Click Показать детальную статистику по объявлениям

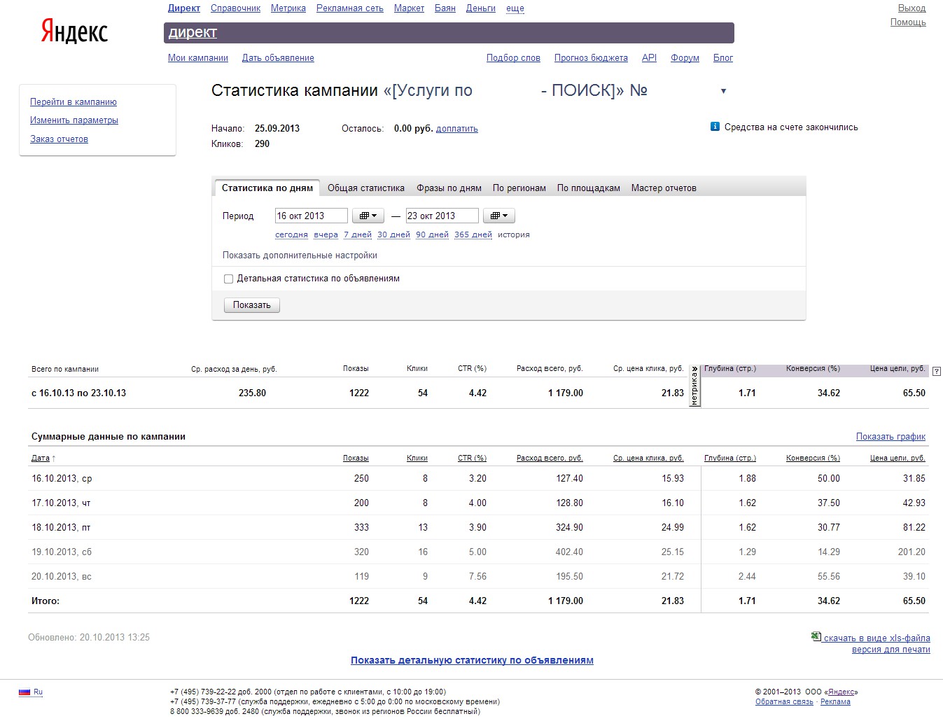[x=472, y=660]
